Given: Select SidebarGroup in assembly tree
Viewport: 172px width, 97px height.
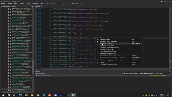Looking at the screenshot, I should 20,74.
